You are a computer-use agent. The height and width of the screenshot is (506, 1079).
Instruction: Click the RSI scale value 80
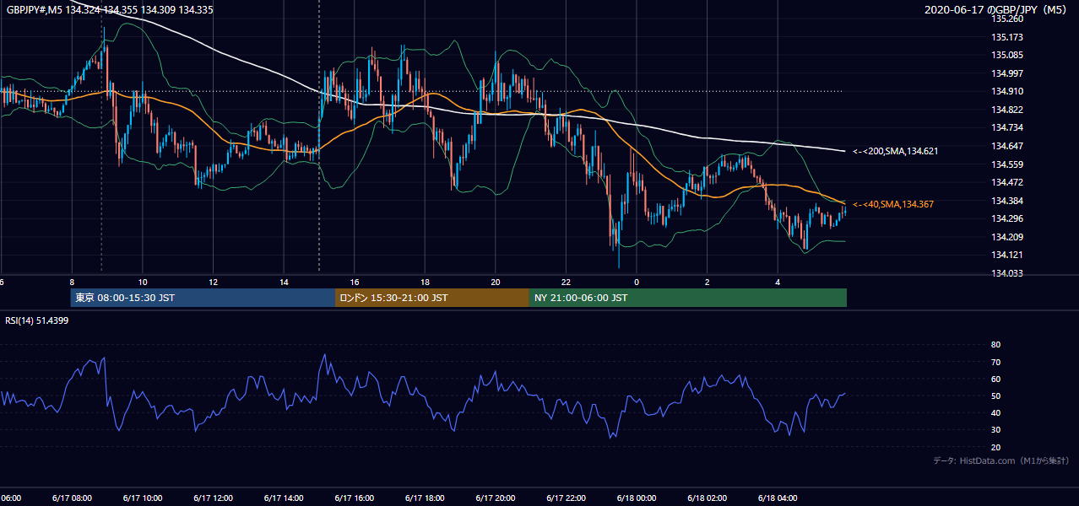click(995, 345)
